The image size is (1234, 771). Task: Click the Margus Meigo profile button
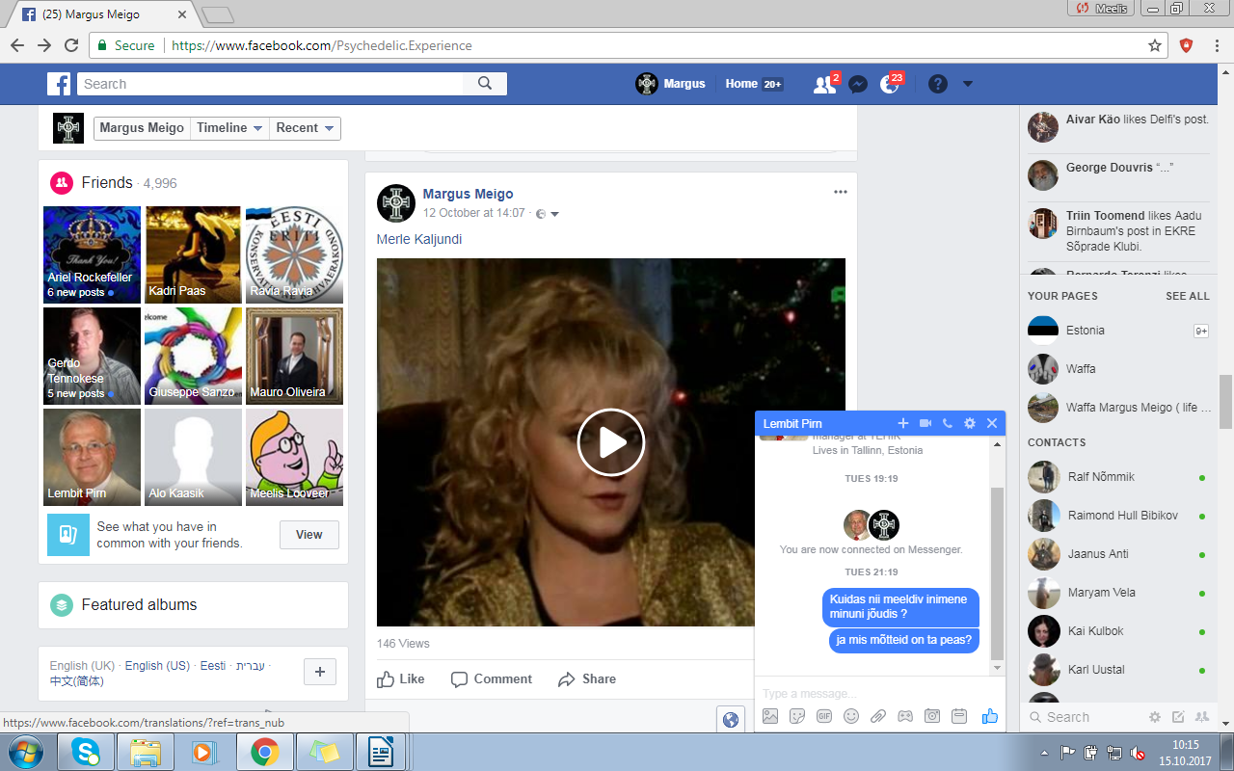coord(142,128)
